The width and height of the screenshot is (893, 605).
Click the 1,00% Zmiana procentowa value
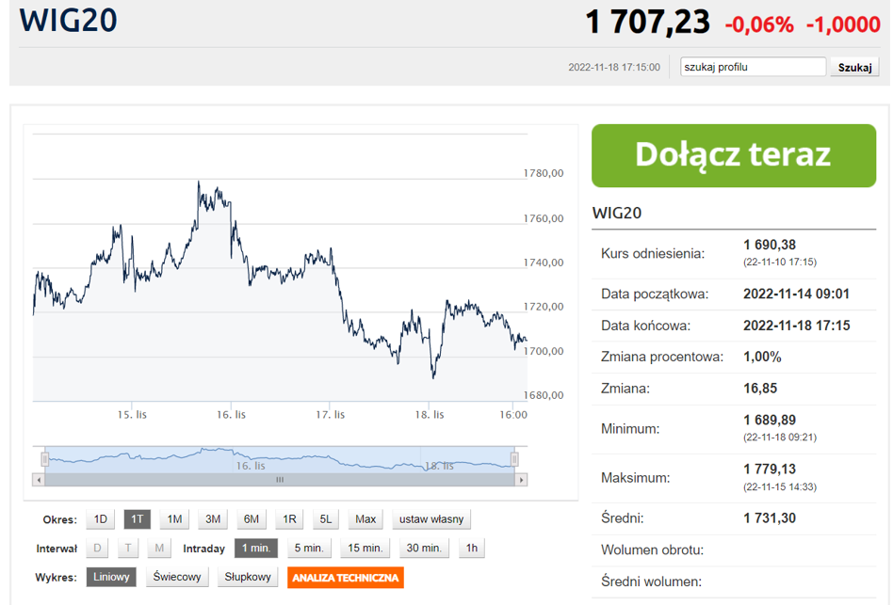[x=762, y=358]
